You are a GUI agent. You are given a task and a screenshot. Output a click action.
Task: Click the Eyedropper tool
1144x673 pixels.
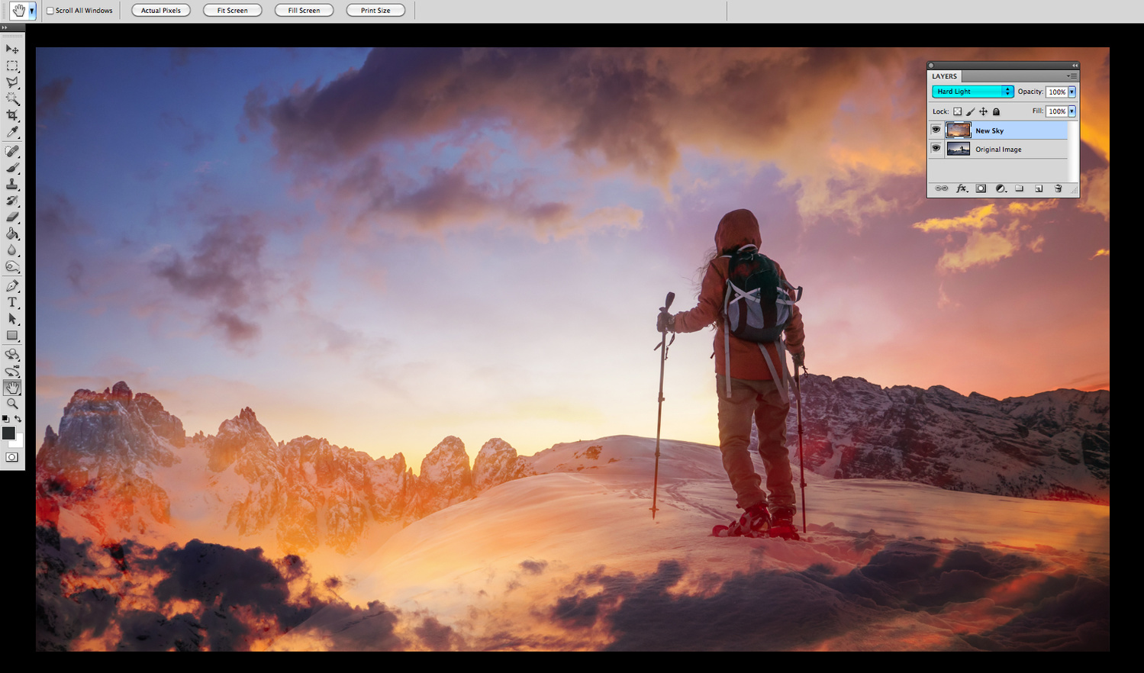(12, 133)
